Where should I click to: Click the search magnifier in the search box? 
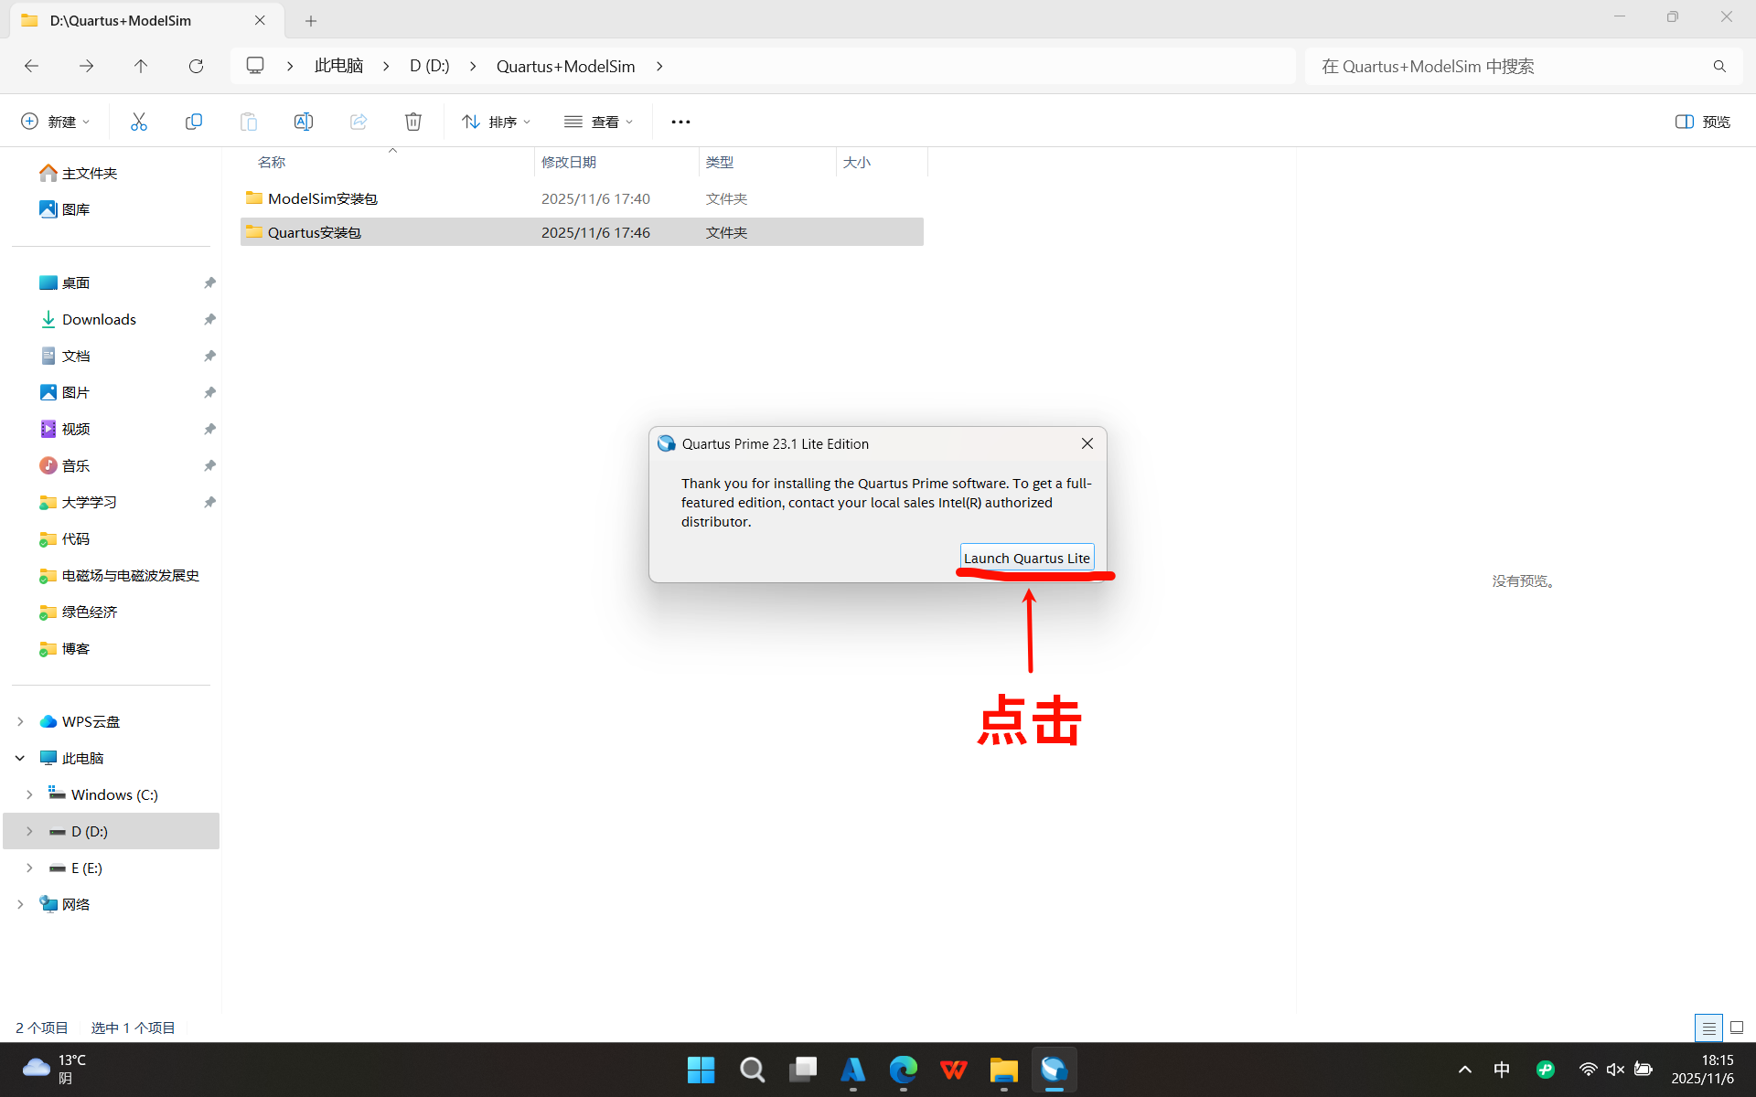(1719, 67)
